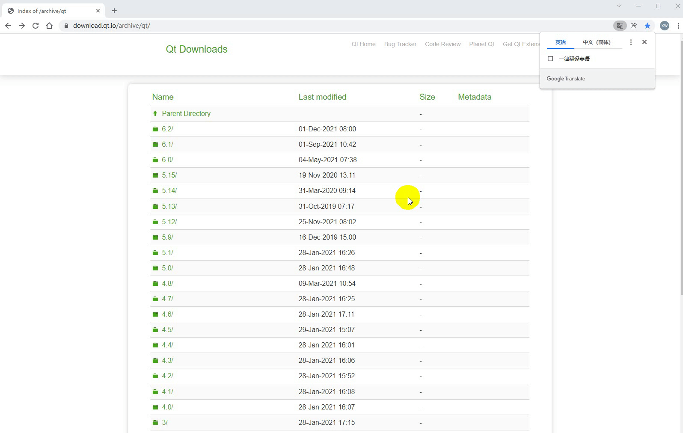This screenshot has width=683, height=433.
Task: Select the 英语 tab in translate popup
Action: (560, 42)
